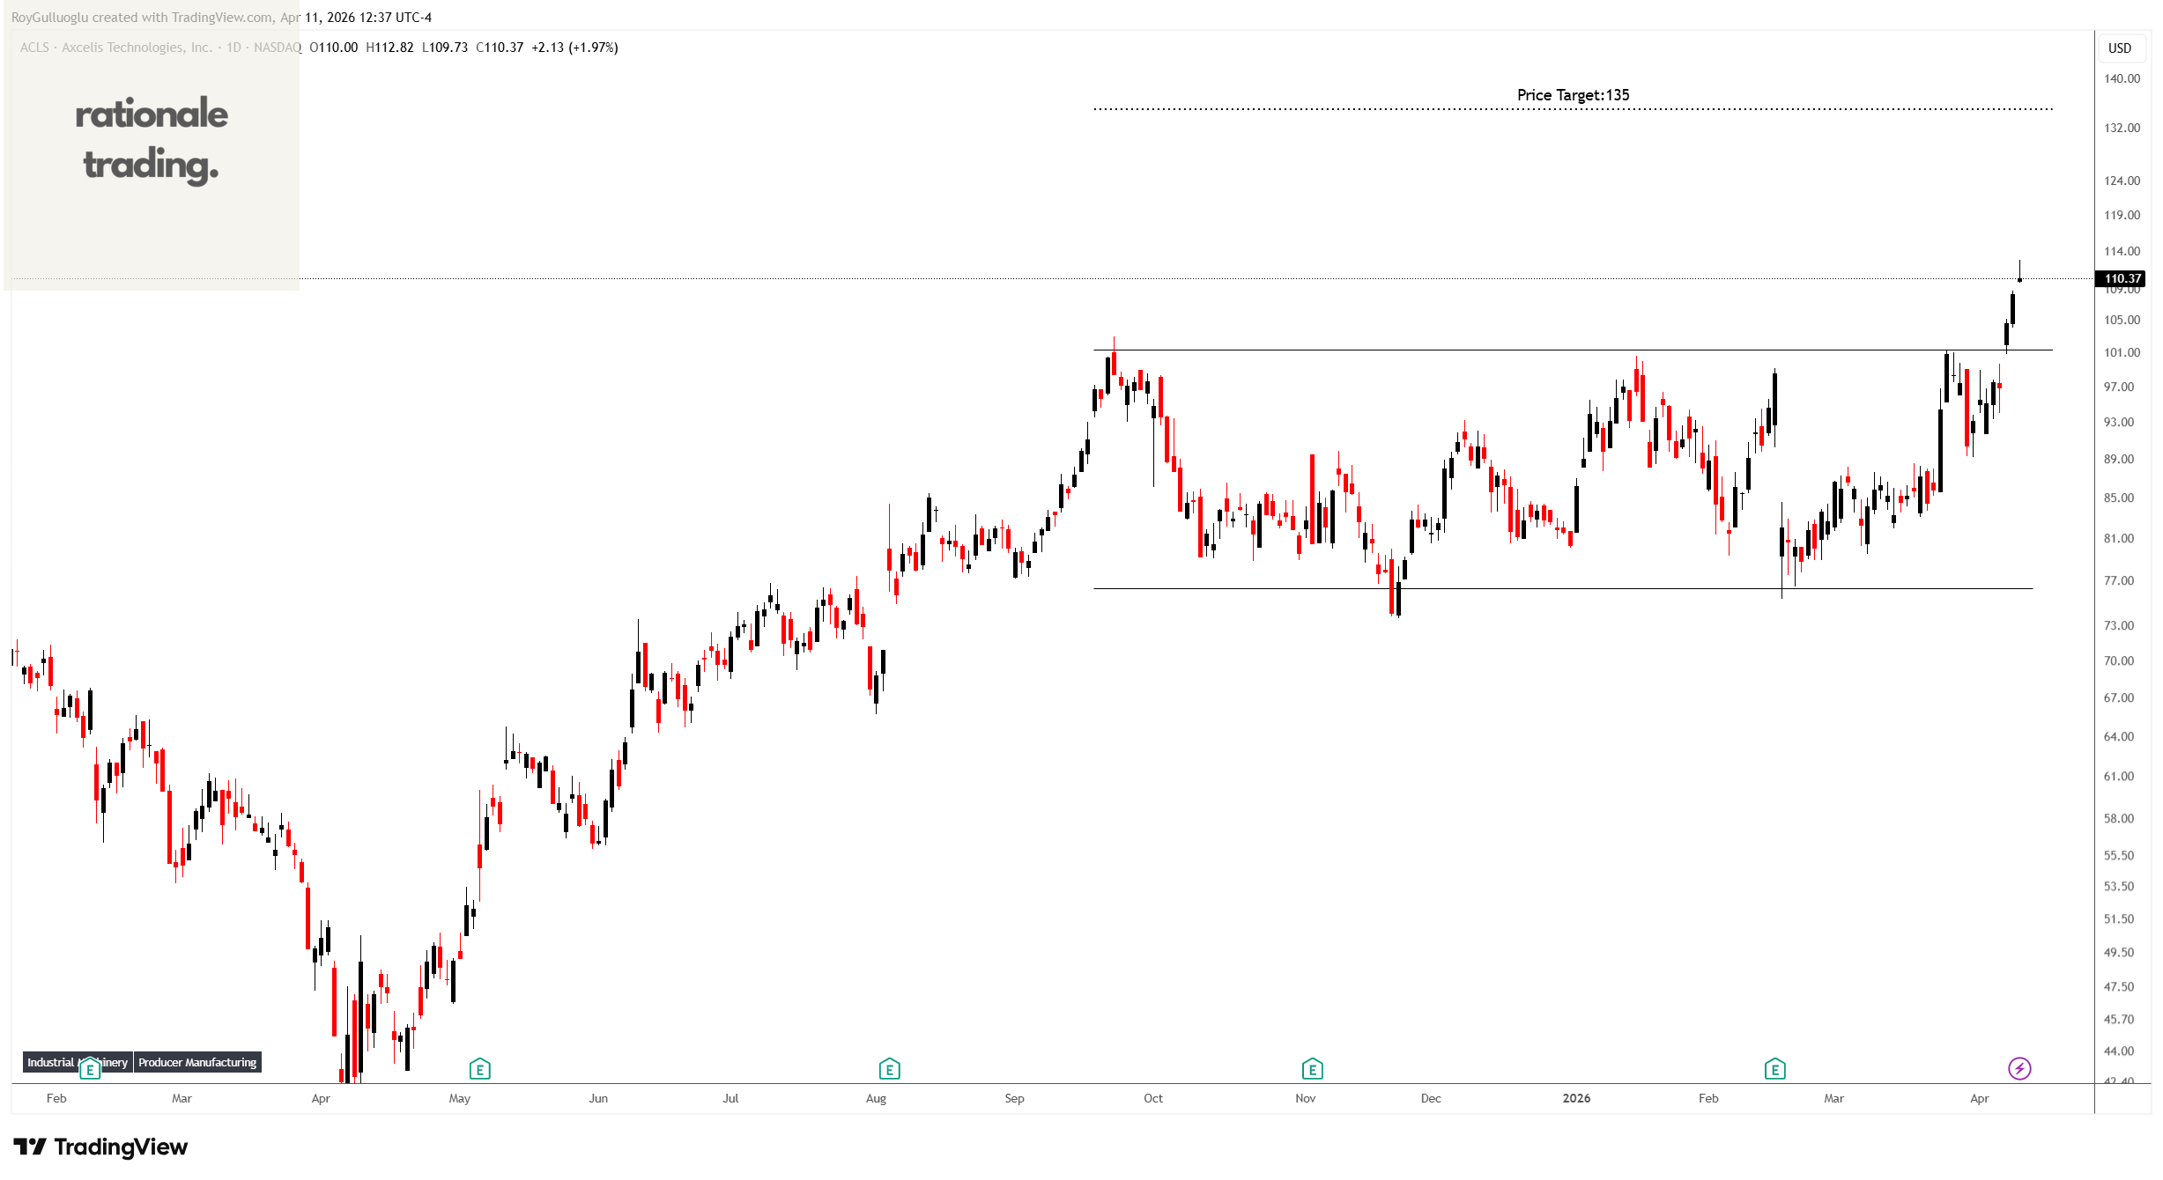Click the Producer Manufacturing sector tag
Screen dimensions: 2163x1180
click(197, 1062)
